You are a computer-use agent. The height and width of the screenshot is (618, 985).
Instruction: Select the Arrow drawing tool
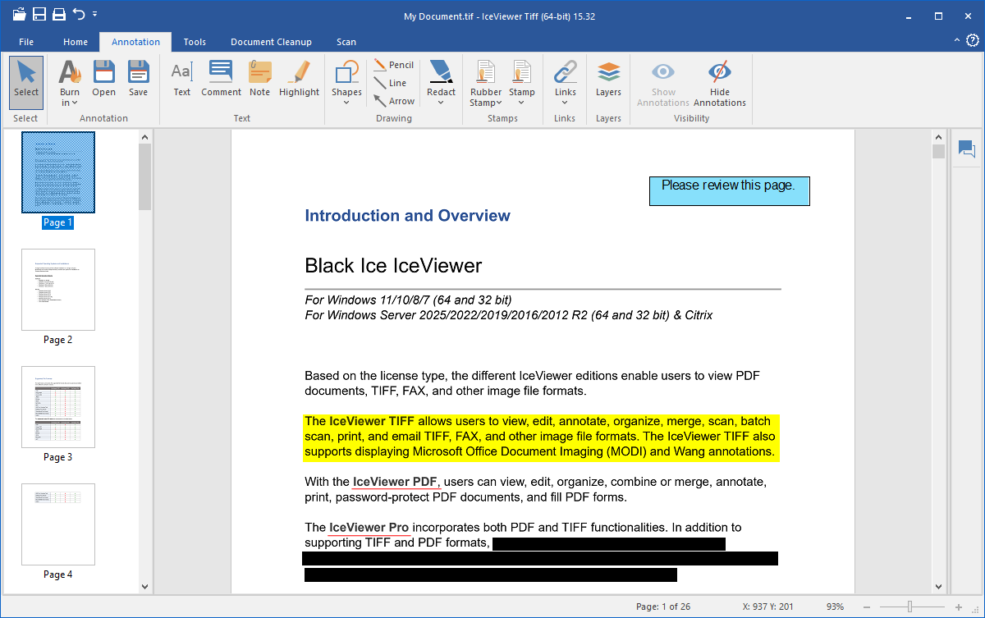point(394,101)
